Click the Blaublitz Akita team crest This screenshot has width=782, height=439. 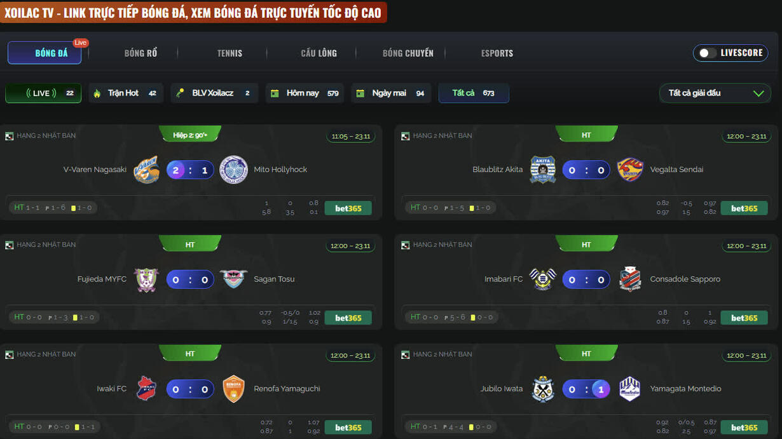(543, 170)
